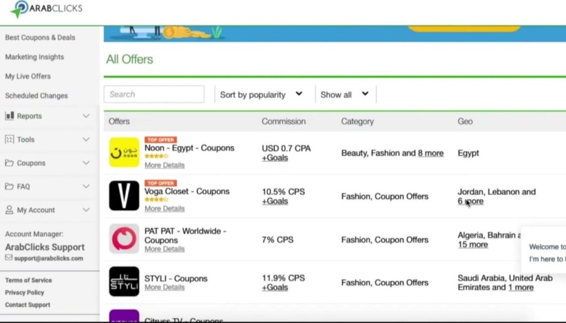566x323 pixels.
Task: Expand the Reports menu chevron
Action: [86, 116]
